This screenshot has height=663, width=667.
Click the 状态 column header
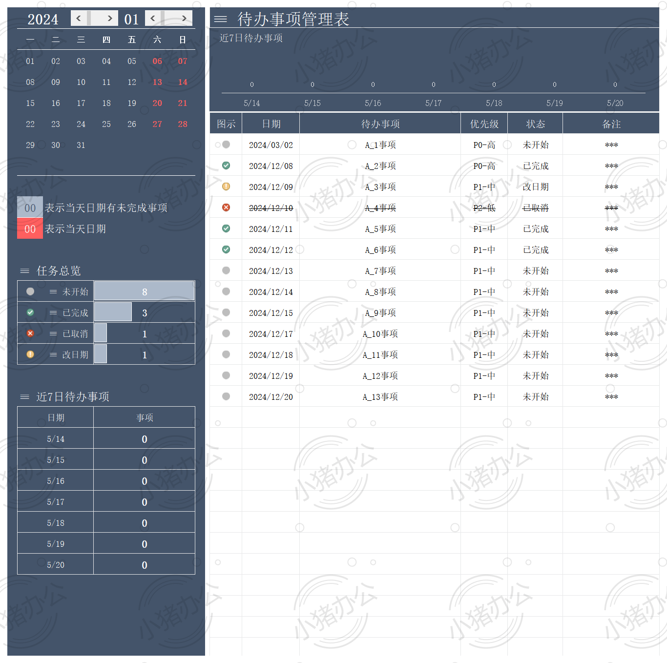pos(536,124)
